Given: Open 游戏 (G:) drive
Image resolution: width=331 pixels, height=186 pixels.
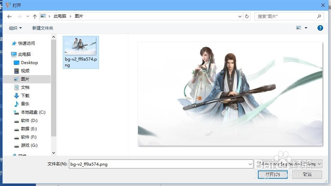Looking at the screenshot, I should [29, 145].
